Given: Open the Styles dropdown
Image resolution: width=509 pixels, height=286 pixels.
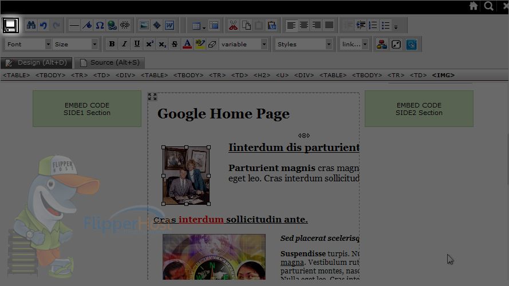Looking at the screenshot, I should point(304,44).
